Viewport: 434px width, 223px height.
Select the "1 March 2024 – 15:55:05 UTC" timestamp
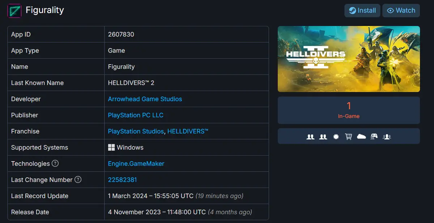point(151,196)
